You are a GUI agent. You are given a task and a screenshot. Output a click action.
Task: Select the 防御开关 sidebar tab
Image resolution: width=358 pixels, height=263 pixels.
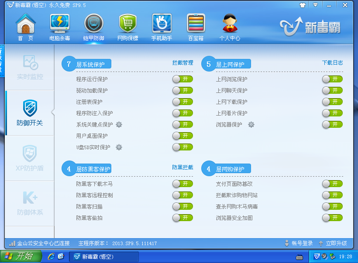tap(30, 113)
